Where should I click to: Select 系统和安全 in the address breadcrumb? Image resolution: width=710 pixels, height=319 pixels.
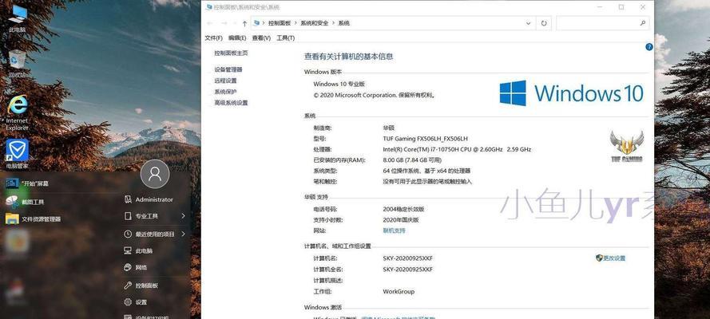(x=314, y=22)
